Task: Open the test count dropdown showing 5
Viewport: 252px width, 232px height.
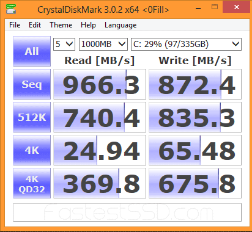Action: point(64,44)
